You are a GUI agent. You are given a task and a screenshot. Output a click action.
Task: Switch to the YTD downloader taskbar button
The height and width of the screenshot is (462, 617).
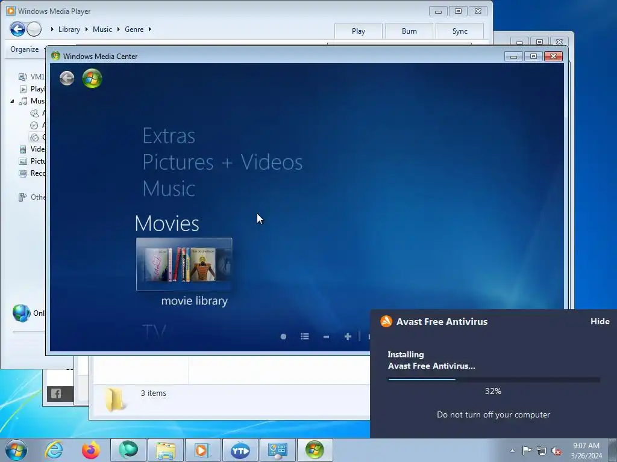click(240, 450)
